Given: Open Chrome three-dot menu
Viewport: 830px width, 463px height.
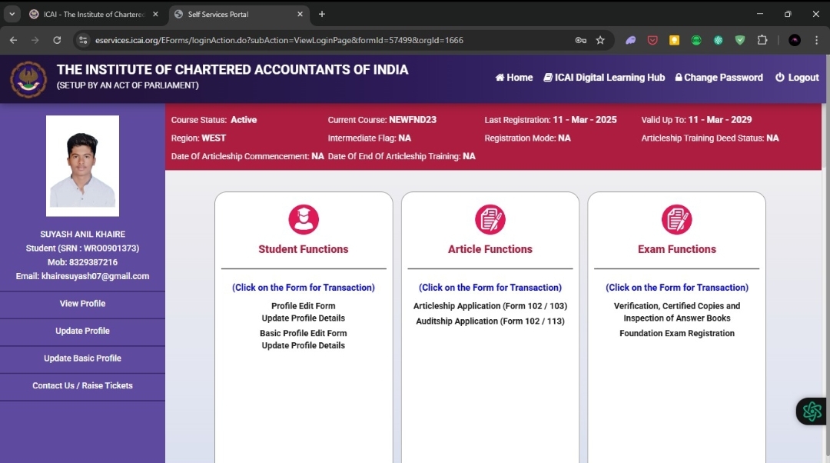Looking at the screenshot, I should pos(816,40).
